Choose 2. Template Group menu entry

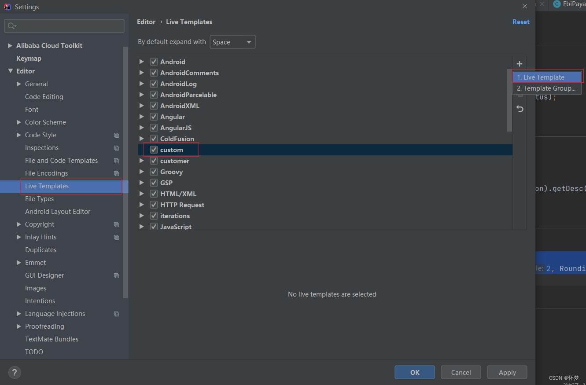coord(547,88)
